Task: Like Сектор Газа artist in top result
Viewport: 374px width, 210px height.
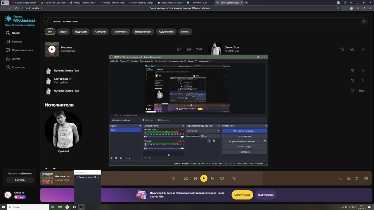Action: click(x=342, y=49)
